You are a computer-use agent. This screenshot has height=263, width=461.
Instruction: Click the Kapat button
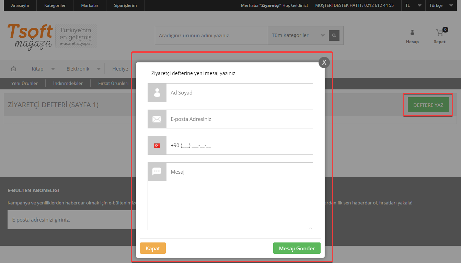153,248
